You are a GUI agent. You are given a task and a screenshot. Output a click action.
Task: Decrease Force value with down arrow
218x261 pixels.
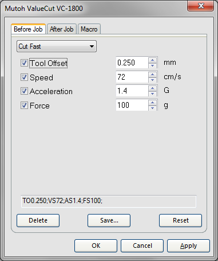pos(152,108)
